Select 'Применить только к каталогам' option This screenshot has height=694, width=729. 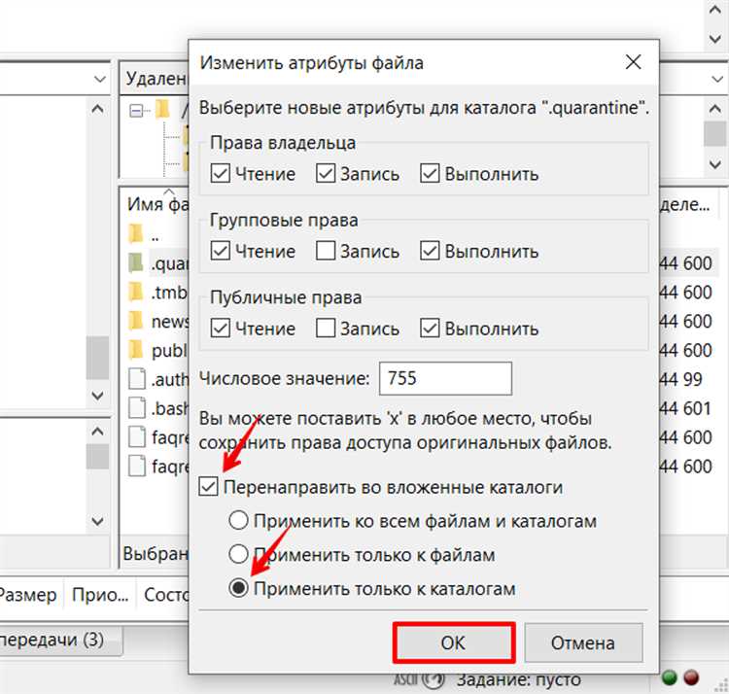pyautogui.click(x=238, y=588)
